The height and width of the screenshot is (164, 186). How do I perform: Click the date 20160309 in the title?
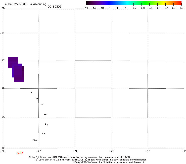(x=55, y=7)
